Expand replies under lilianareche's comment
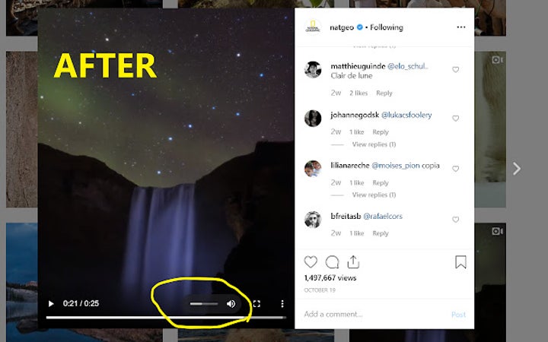The width and height of the screenshot is (548, 342). 374,195
